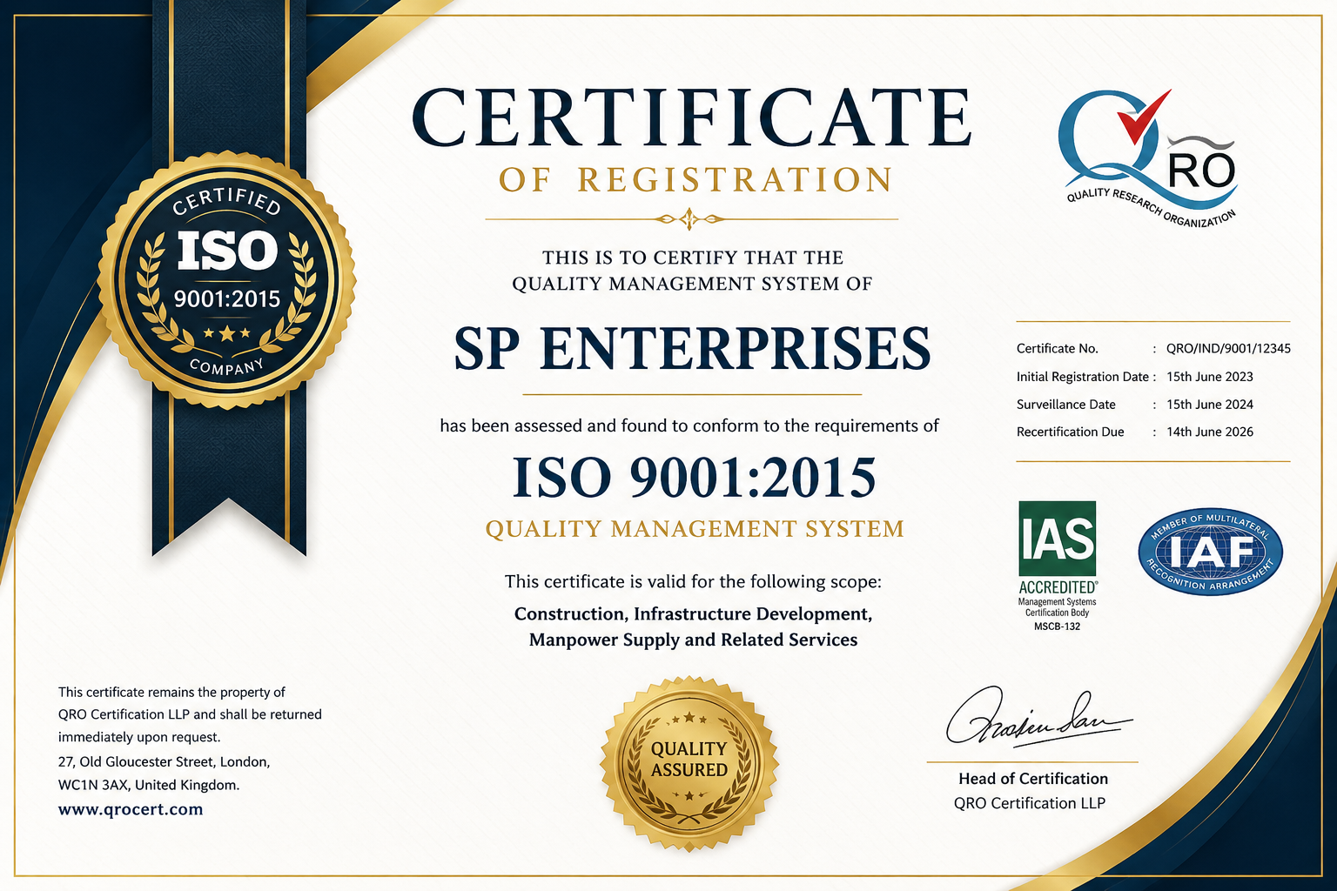Click 'QRO Certification LLP' under the signature
The image size is (1337, 891).
click(1030, 803)
